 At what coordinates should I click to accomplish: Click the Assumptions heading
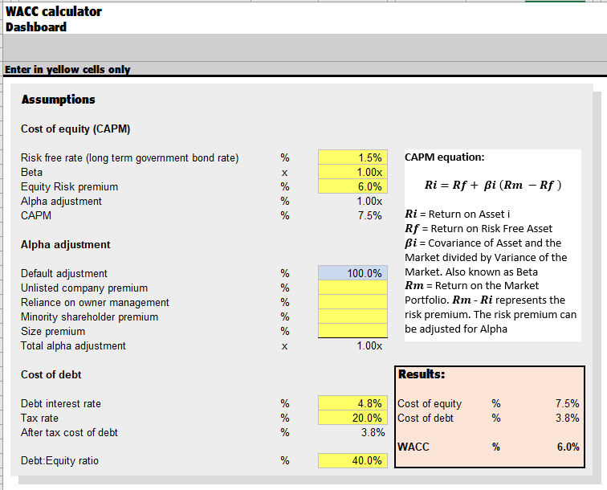click(x=58, y=100)
